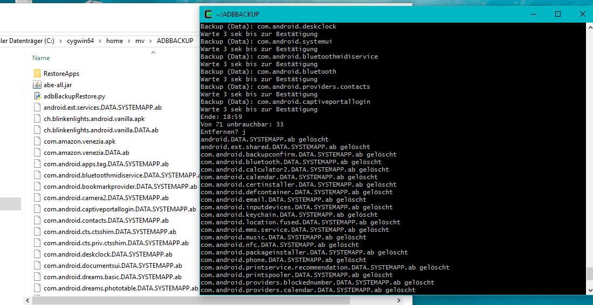Click icon of android.ext.services.DATA.SYSTEMAPP.ab file
Screen dimensions: 593x305
tap(37, 107)
